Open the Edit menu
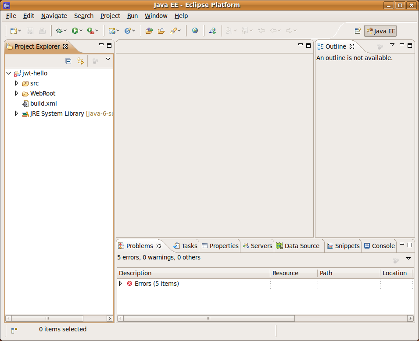The width and height of the screenshot is (419, 341). [x=29, y=16]
